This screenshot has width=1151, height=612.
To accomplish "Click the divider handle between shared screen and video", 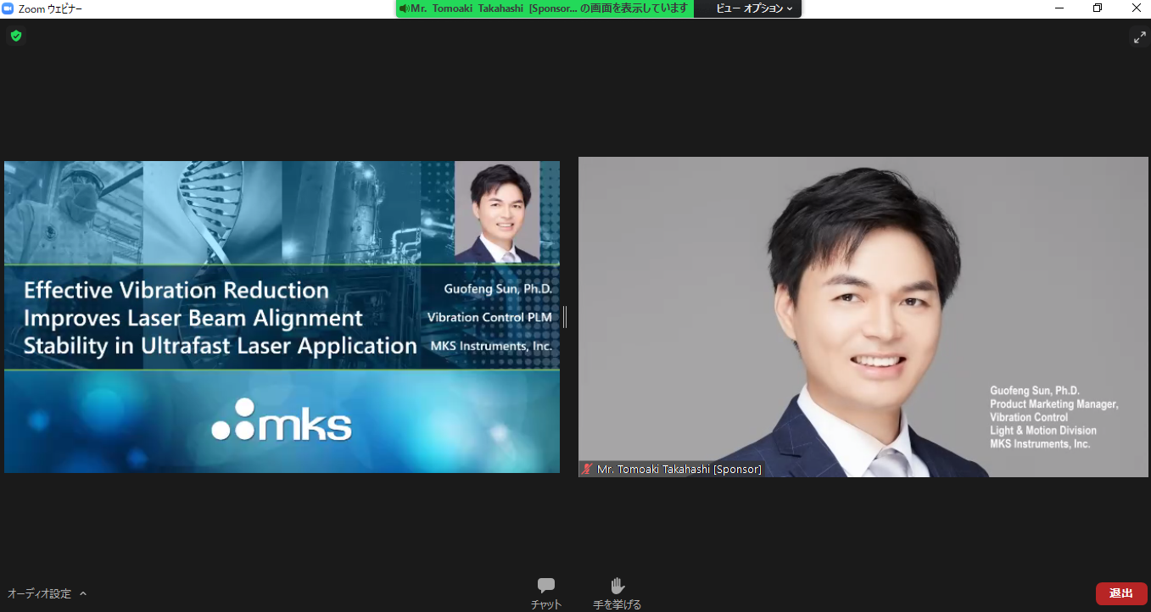I will click(565, 317).
